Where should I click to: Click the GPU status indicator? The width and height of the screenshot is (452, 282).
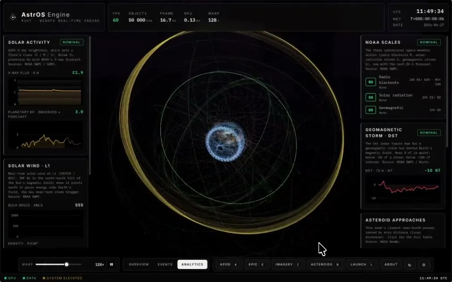[x=10, y=278]
